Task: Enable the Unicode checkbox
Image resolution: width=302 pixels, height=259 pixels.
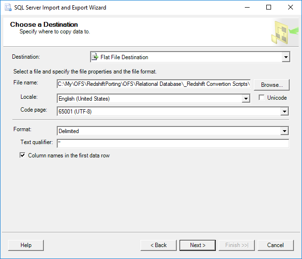Action: (x=262, y=98)
